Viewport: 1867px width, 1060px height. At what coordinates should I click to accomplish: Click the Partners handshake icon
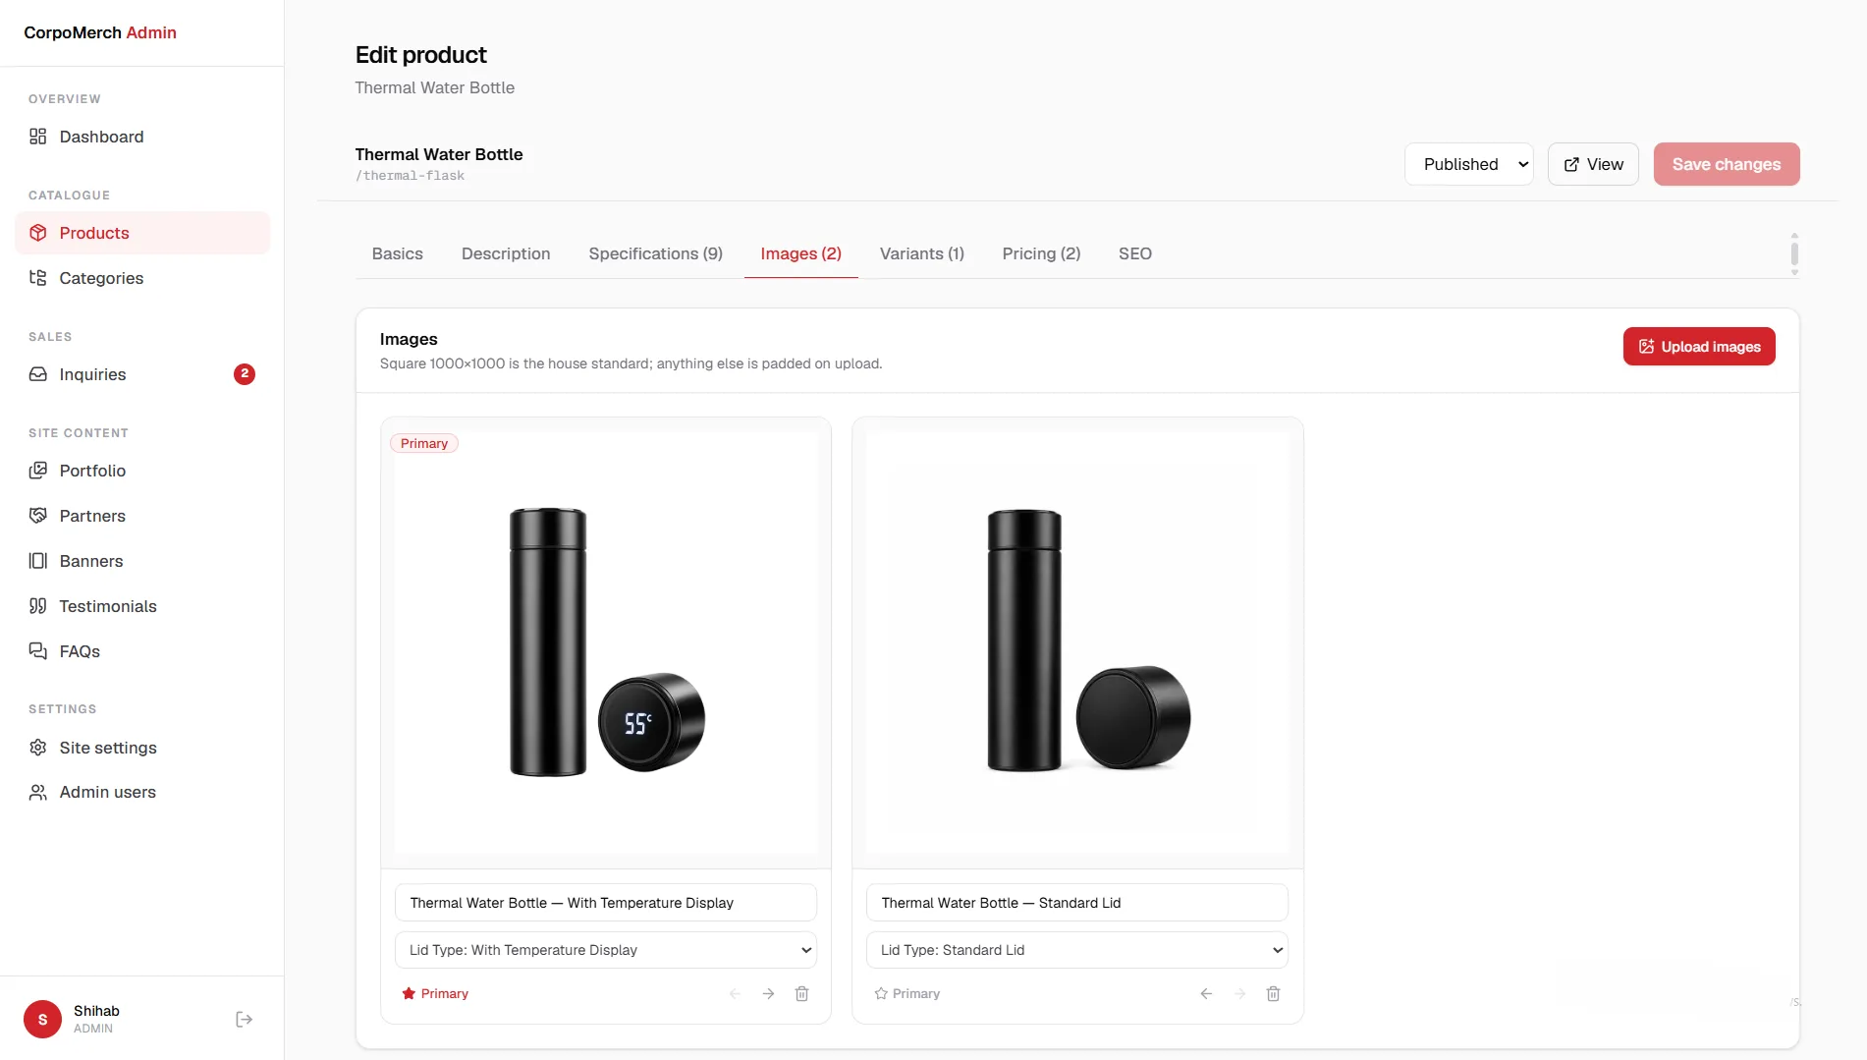point(37,516)
